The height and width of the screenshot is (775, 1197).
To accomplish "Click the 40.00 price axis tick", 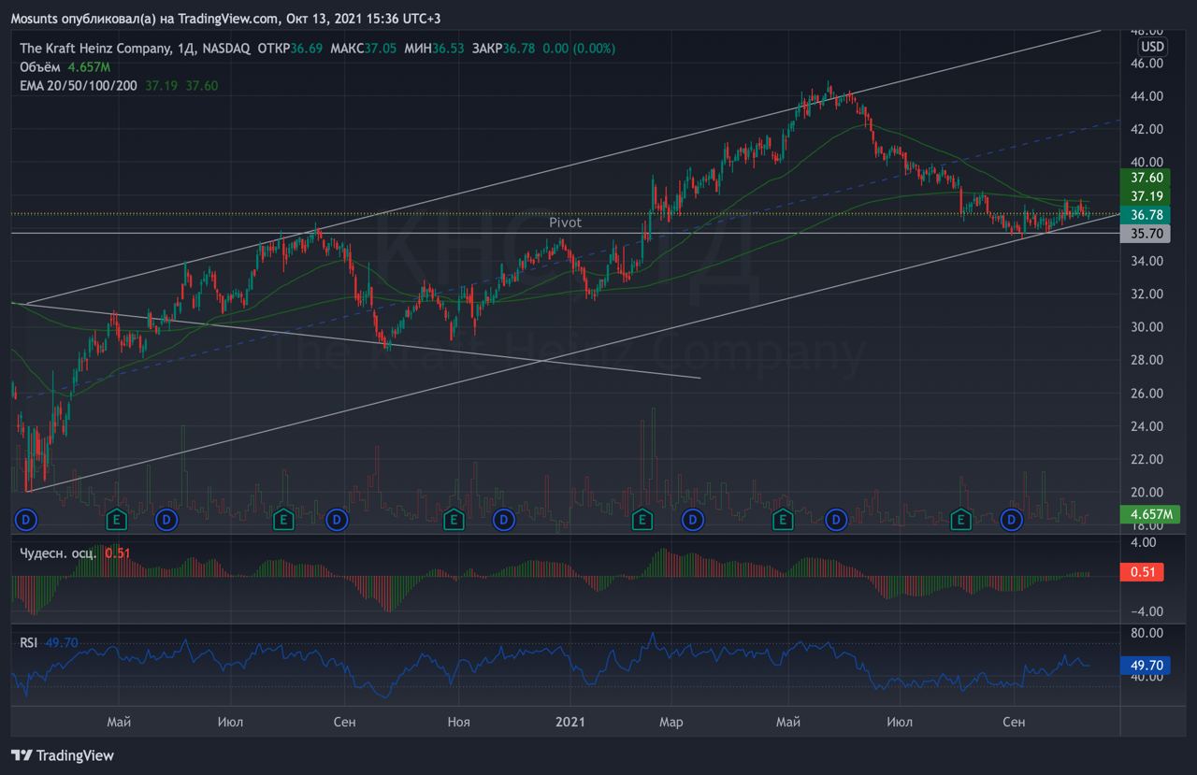I will 1147,162.
